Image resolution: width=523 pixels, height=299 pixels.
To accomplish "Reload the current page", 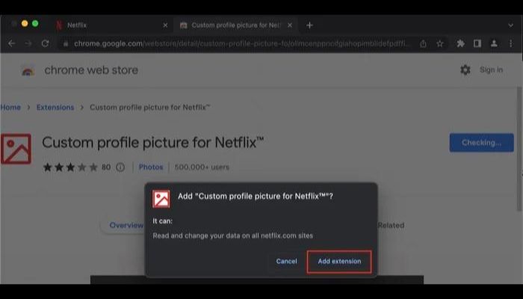I will (46, 43).
